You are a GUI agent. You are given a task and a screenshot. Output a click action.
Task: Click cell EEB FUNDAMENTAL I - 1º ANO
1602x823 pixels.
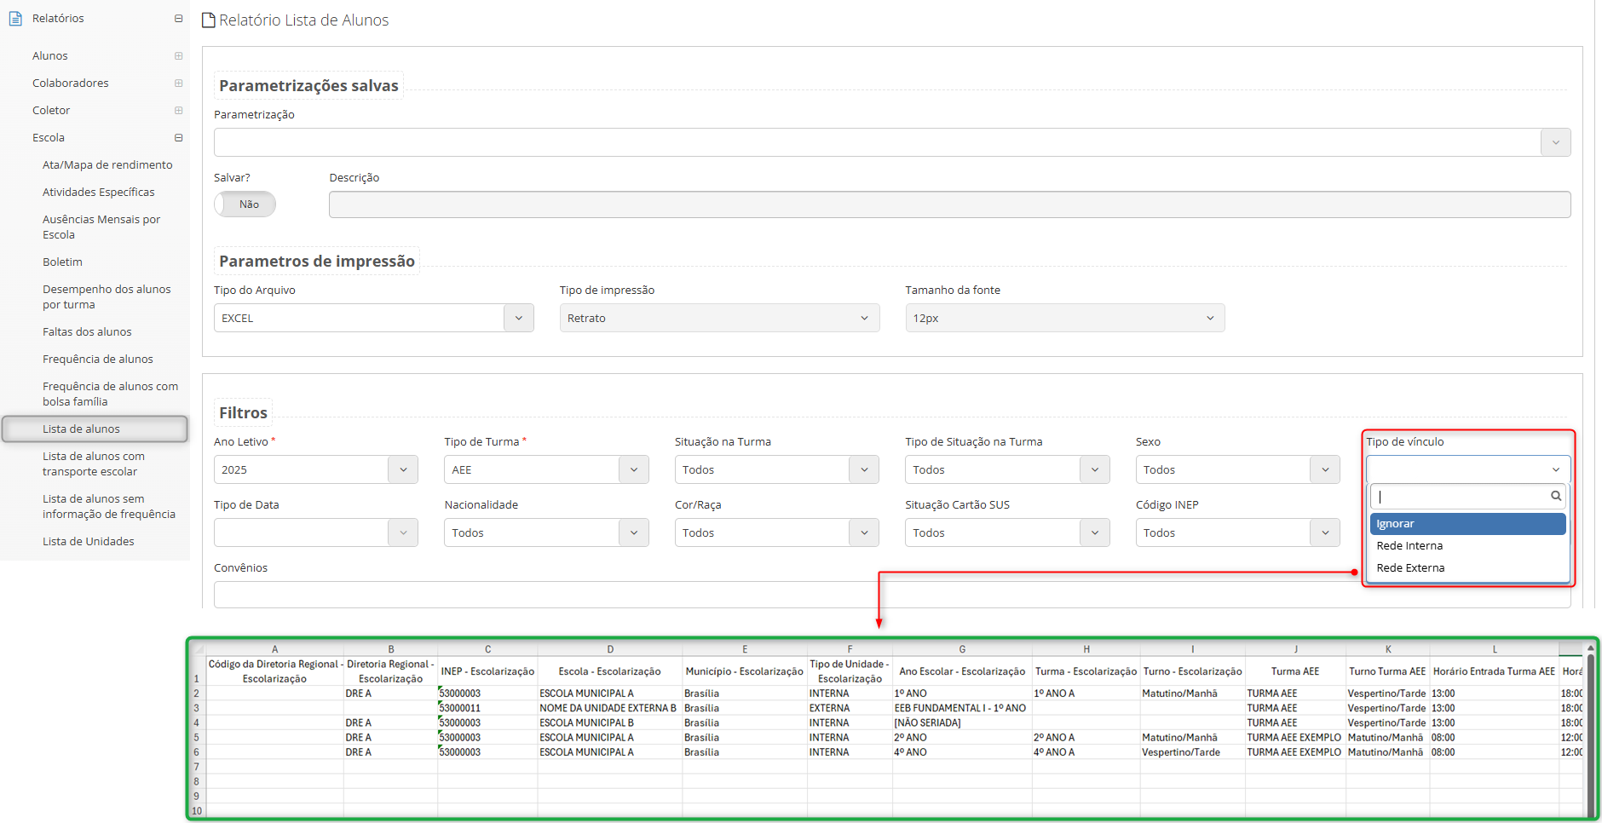961,709
